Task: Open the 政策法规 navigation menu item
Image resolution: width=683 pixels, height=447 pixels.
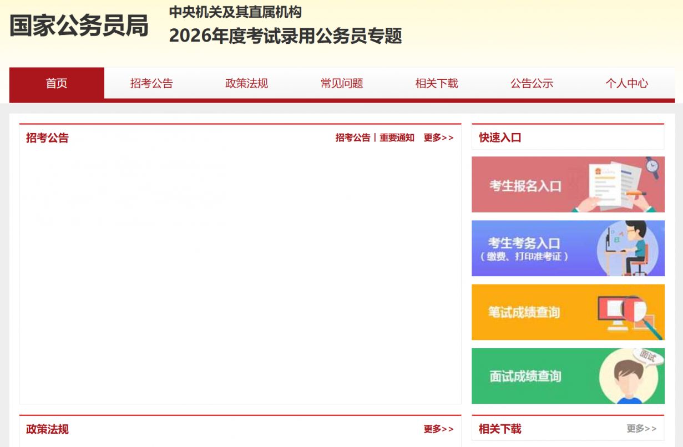Action: [x=246, y=84]
